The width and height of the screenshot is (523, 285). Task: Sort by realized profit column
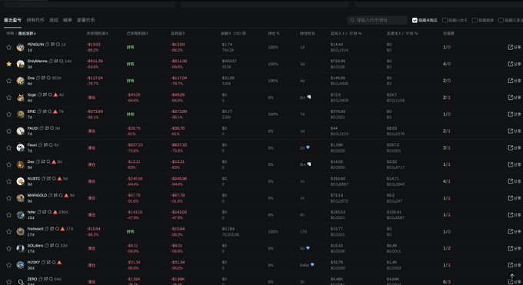coord(138,33)
